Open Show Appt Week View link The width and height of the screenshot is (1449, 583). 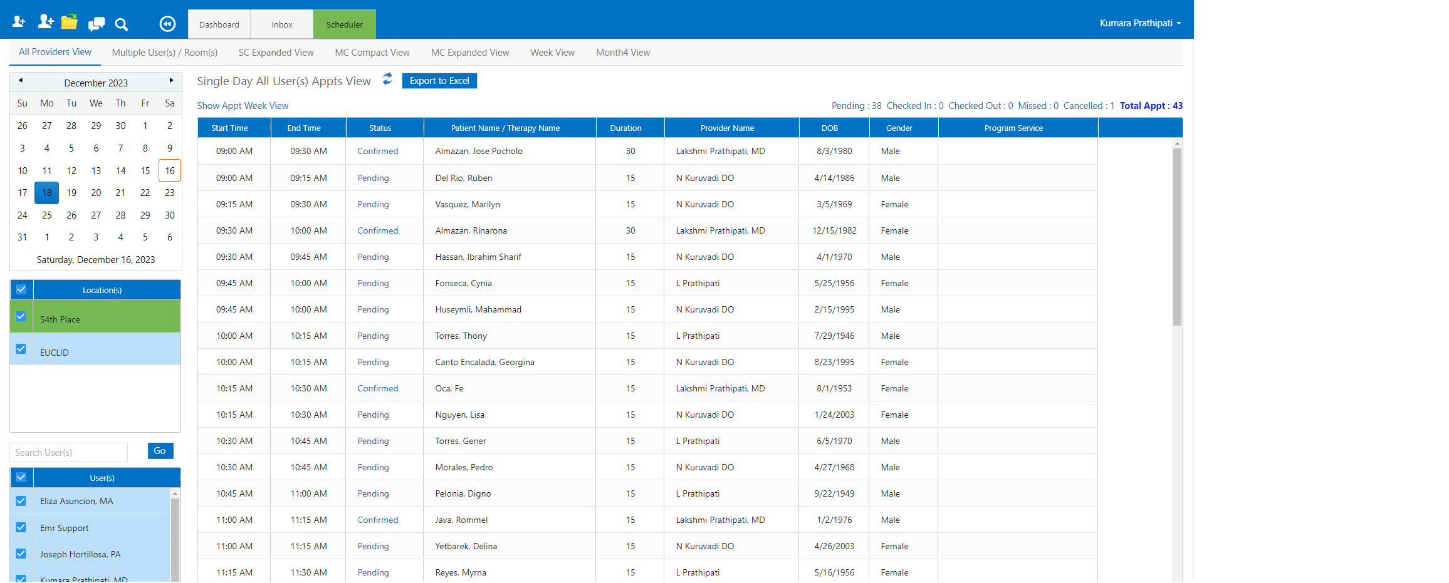tap(243, 105)
